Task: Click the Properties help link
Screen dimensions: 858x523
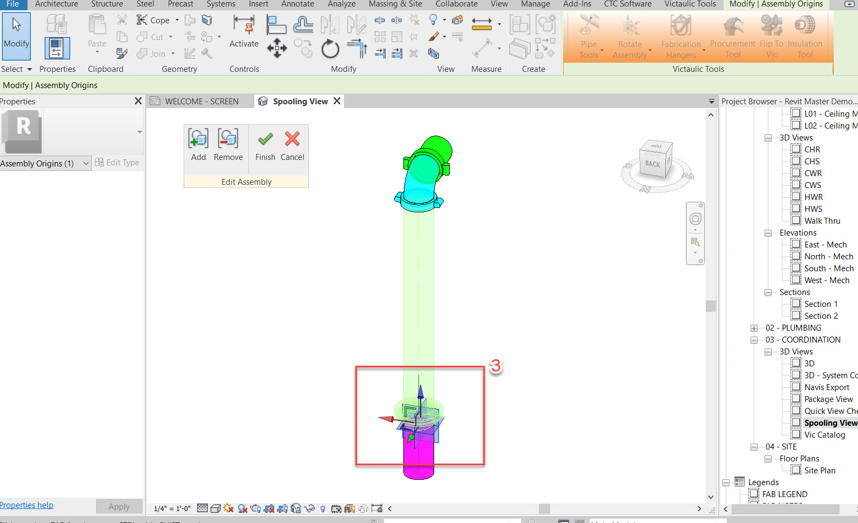Action: [26, 505]
